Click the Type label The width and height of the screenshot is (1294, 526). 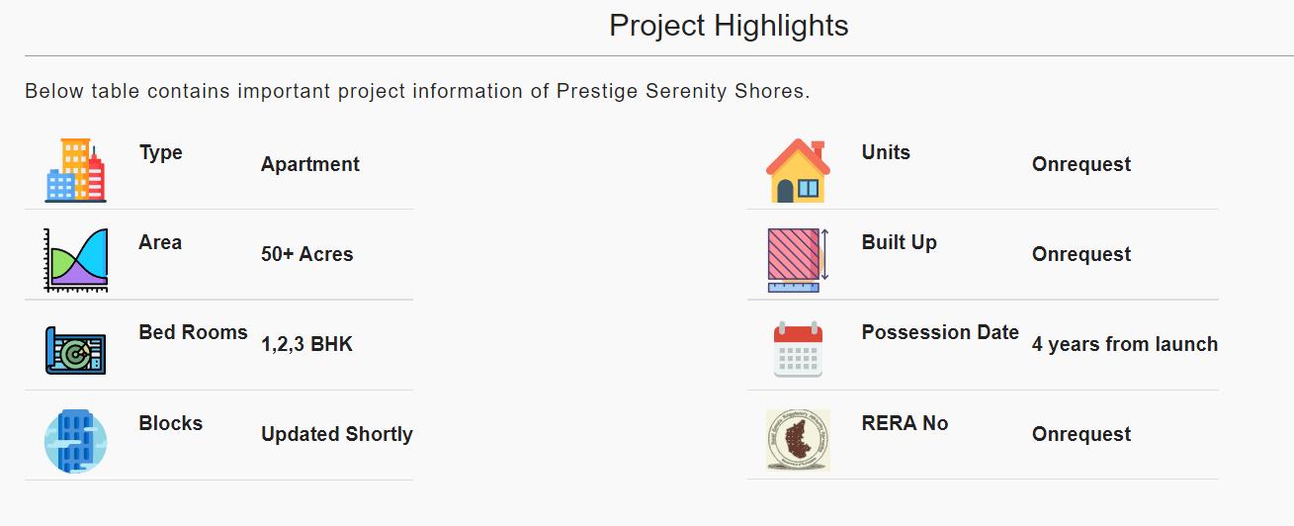click(x=161, y=152)
